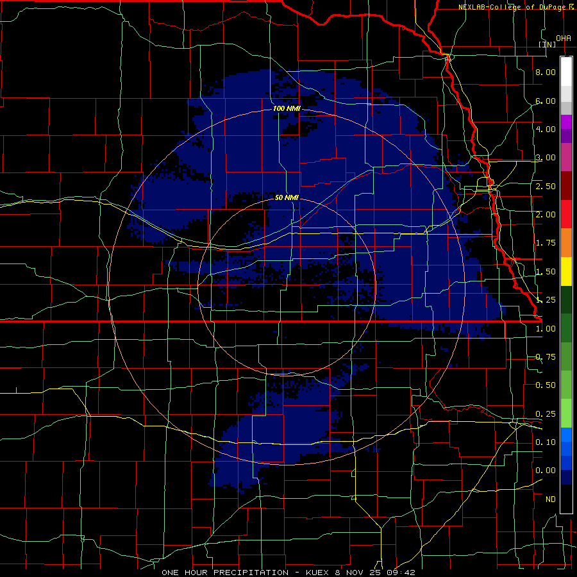Viewport: 577px width, 577px height.
Task: Click the 8.00 legend value
Action: pyautogui.click(x=546, y=72)
